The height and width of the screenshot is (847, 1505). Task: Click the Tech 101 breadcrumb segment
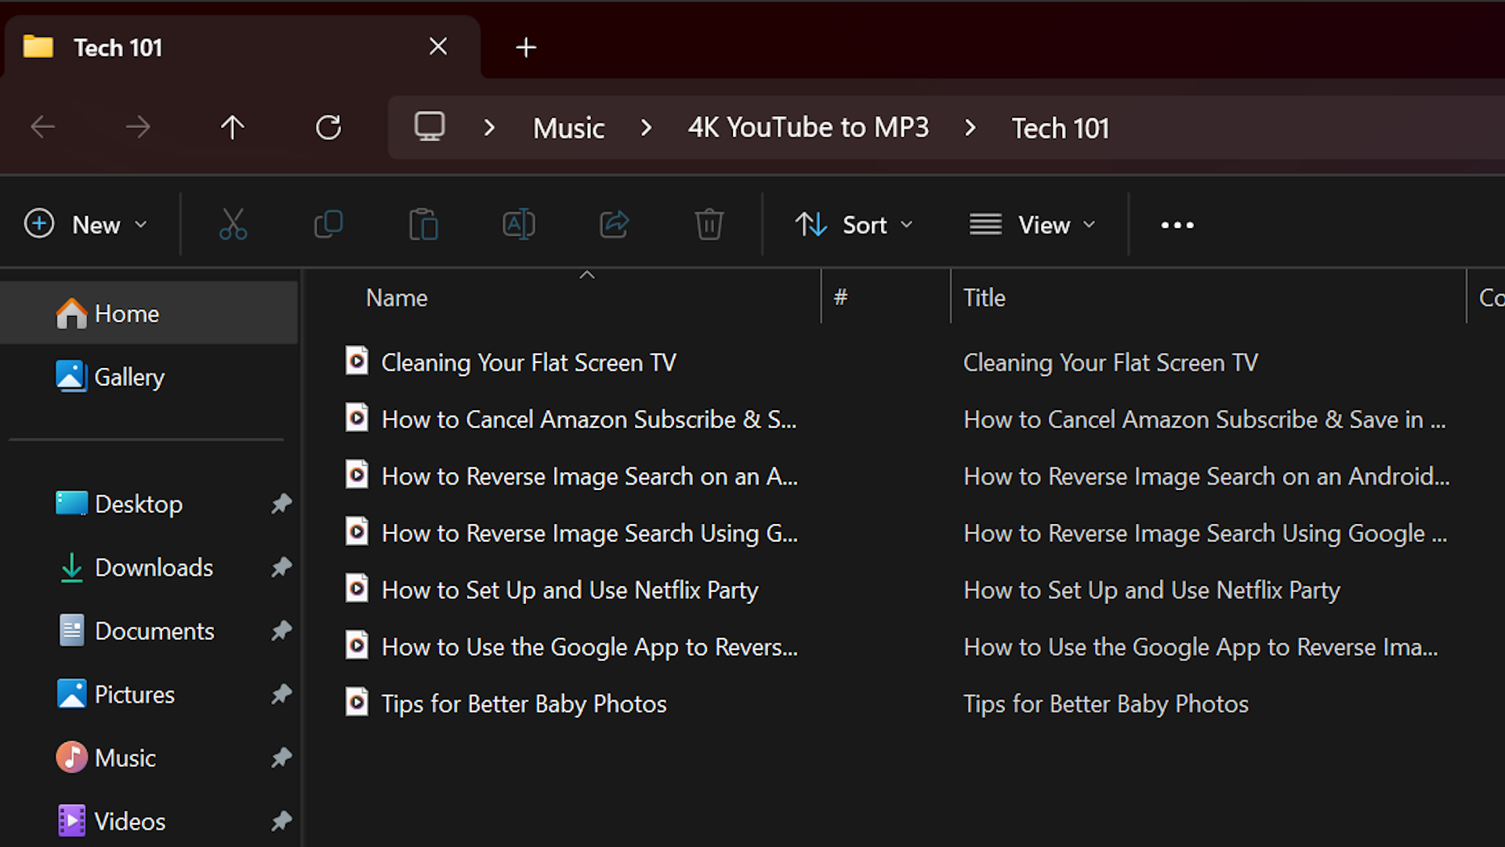(1061, 128)
